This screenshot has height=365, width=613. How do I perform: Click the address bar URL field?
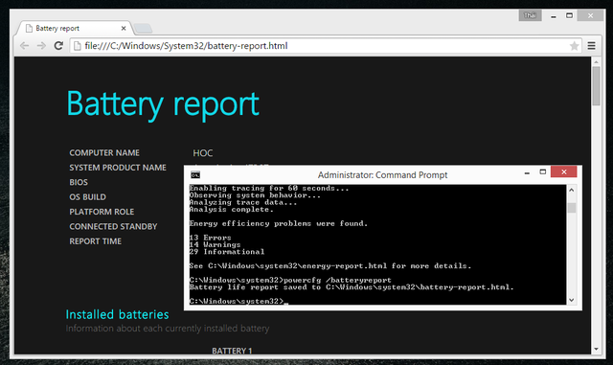(x=325, y=46)
